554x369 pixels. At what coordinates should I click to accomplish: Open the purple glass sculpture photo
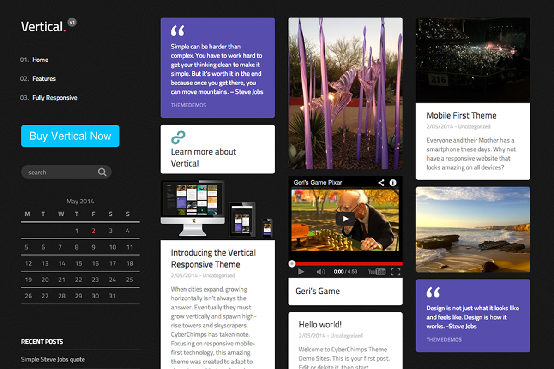point(345,93)
